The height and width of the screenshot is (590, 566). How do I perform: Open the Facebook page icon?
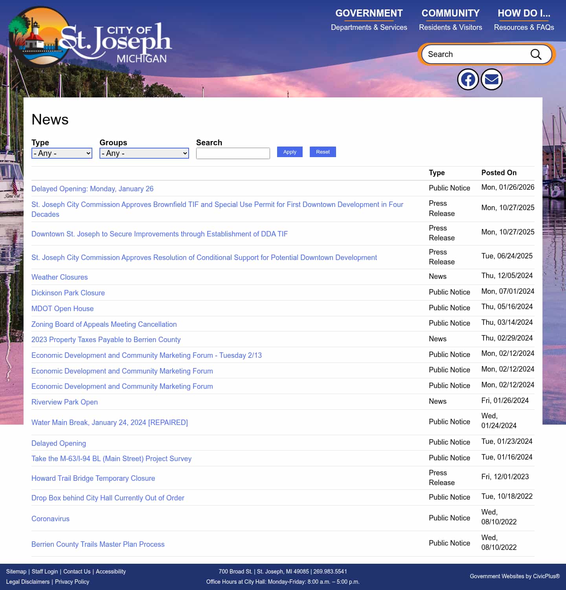point(468,79)
